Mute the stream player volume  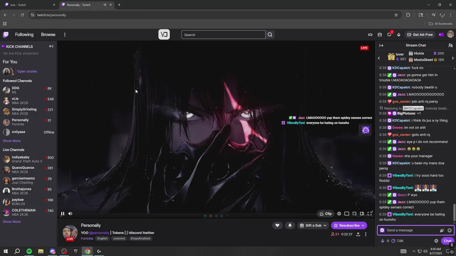click(70, 214)
